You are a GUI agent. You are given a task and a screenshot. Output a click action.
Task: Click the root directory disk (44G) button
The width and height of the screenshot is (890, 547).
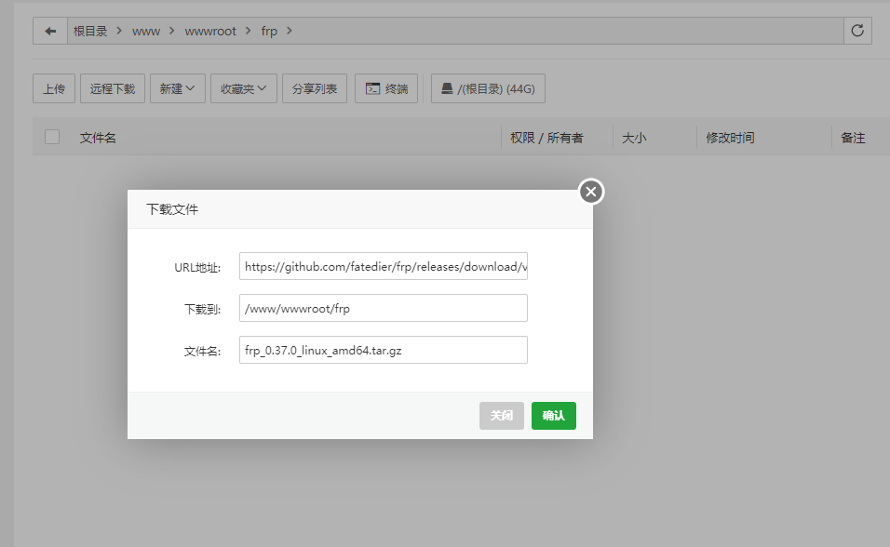pos(488,89)
